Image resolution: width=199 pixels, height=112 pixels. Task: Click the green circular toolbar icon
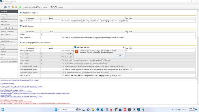[20, 7]
